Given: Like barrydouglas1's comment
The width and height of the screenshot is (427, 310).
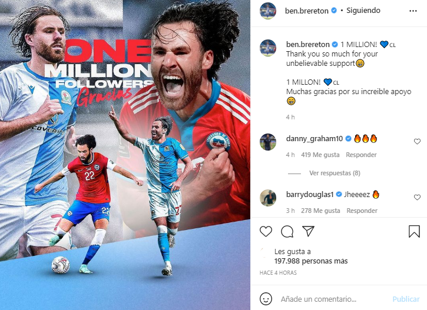Looking at the screenshot, I should point(417,197).
